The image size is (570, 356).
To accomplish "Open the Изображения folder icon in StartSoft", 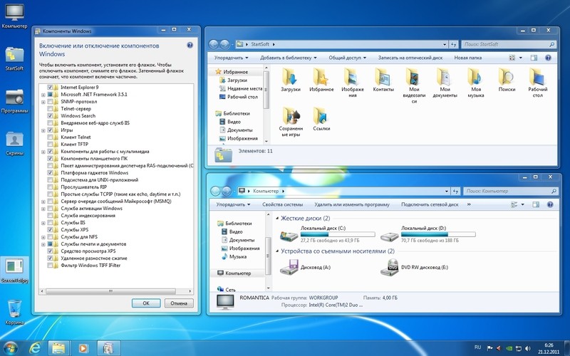I will click(x=352, y=77).
